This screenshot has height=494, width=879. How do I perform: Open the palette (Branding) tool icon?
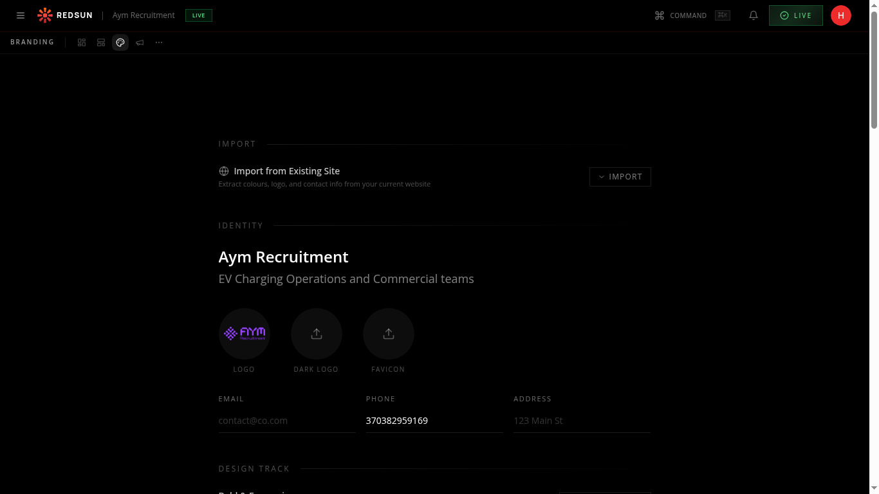click(x=120, y=42)
